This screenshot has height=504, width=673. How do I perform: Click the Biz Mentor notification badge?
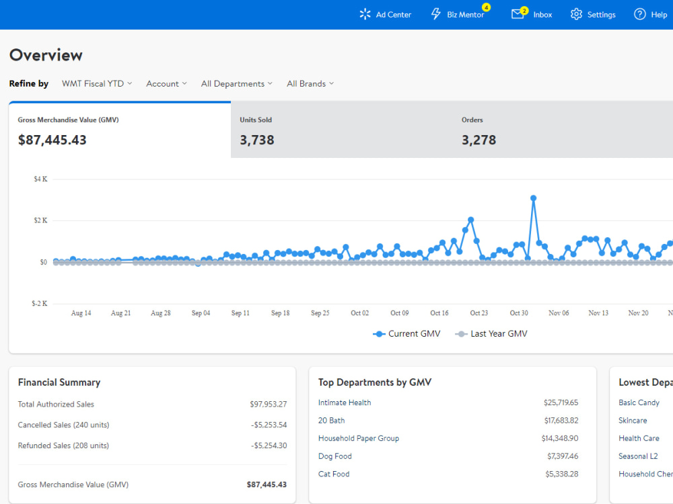pos(486,7)
